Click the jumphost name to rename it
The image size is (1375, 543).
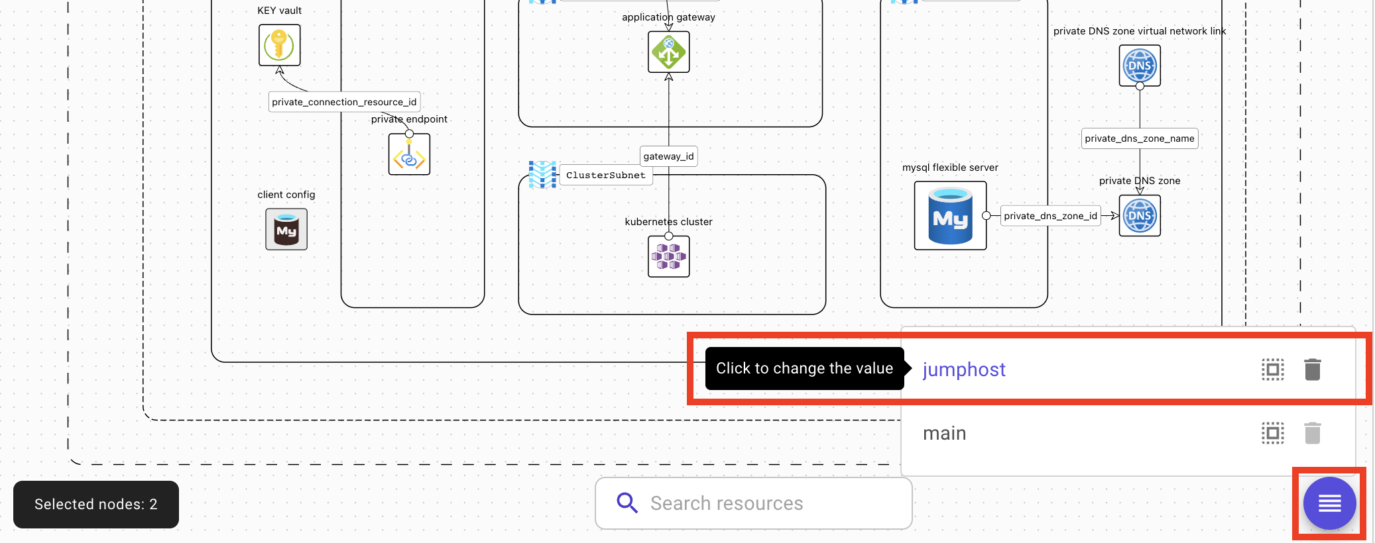pyautogui.click(x=964, y=370)
